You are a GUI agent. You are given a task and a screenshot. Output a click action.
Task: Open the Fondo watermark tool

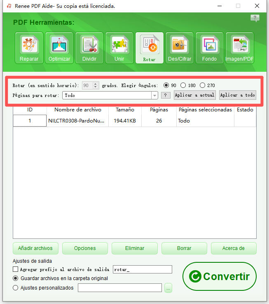(210, 48)
